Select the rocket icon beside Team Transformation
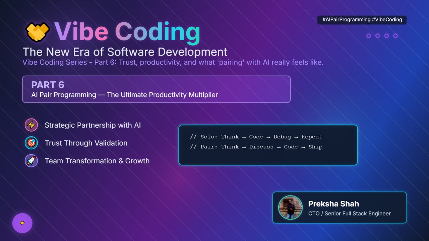 click(x=31, y=161)
